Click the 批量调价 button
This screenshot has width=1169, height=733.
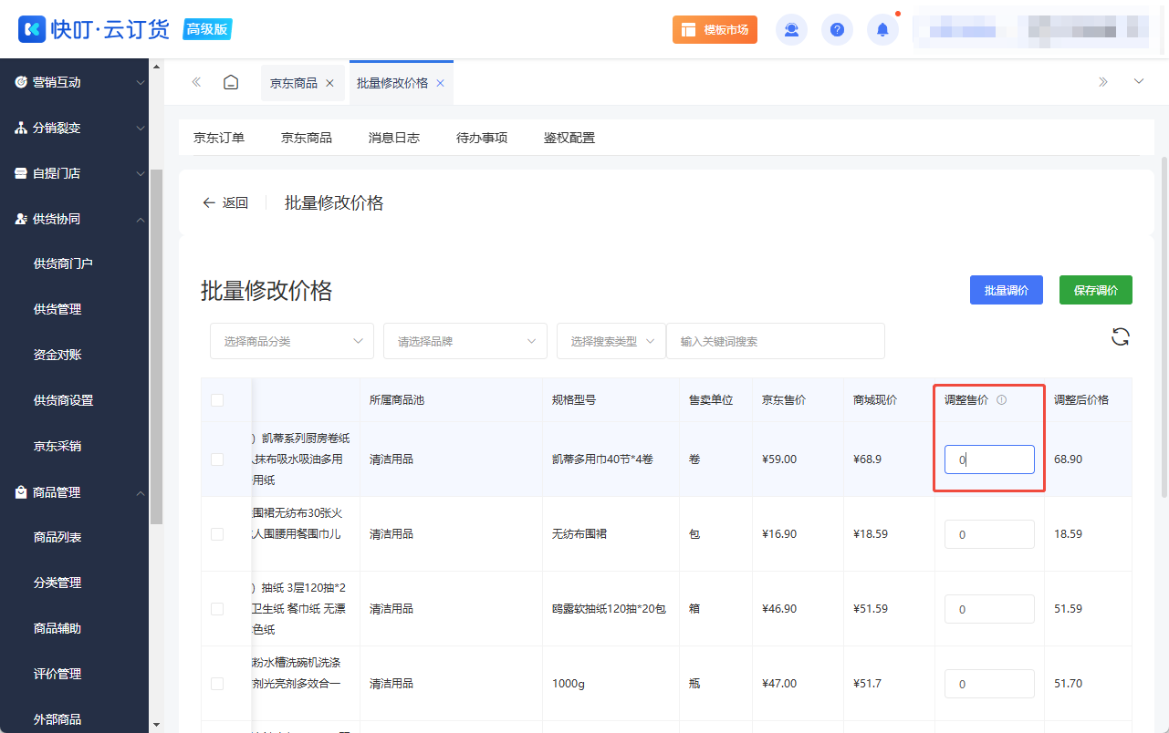pos(1007,290)
